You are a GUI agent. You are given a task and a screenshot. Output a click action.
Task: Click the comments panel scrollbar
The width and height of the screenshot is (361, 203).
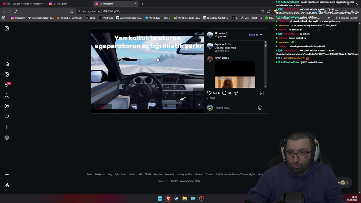click(x=265, y=45)
